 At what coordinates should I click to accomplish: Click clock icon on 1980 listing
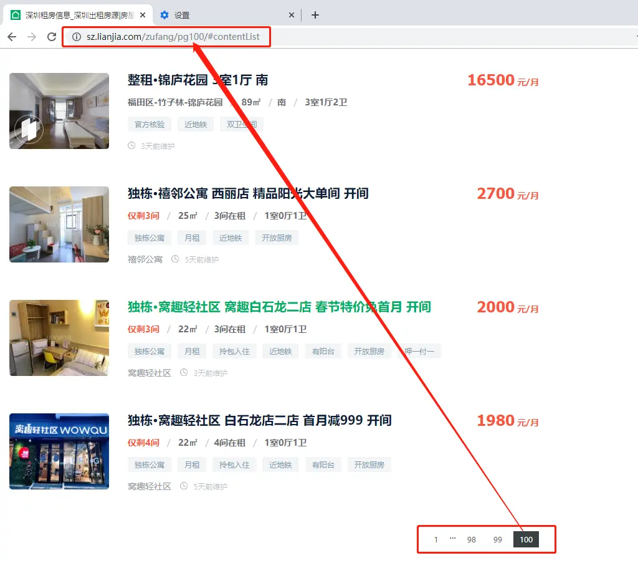tap(184, 486)
